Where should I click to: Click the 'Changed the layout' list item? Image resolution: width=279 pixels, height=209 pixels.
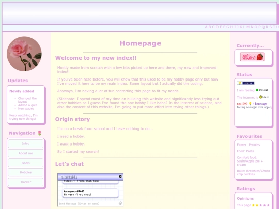coord(27,100)
